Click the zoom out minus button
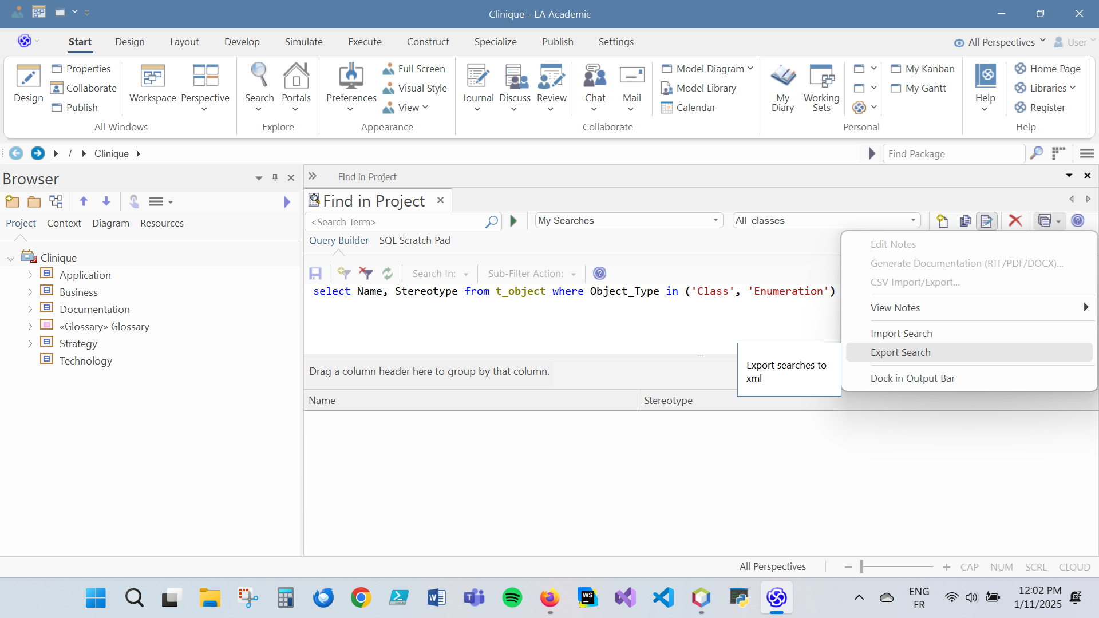This screenshot has height=618, width=1099. (x=848, y=567)
